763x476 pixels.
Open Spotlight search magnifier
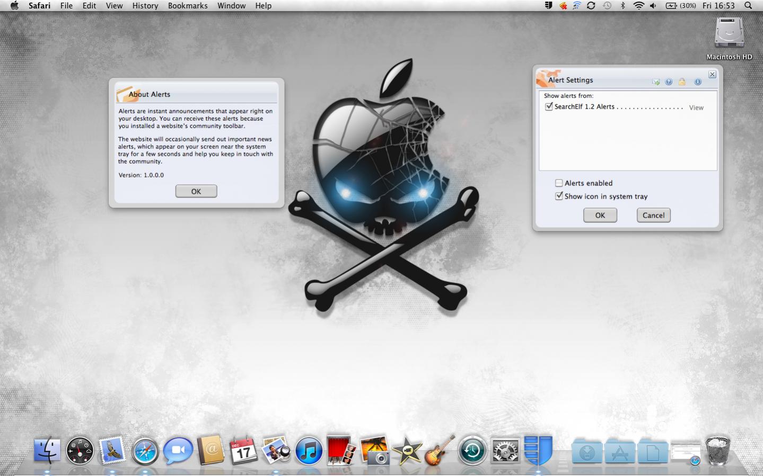pos(748,5)
